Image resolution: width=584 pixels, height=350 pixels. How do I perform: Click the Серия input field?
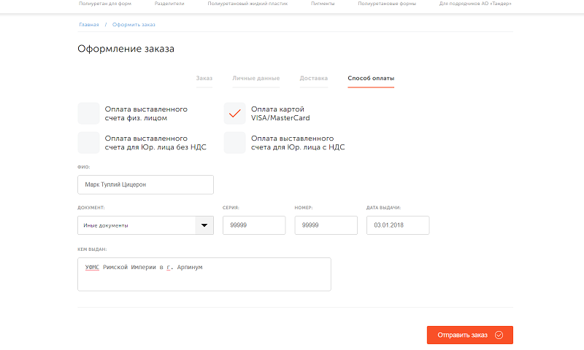254,225
